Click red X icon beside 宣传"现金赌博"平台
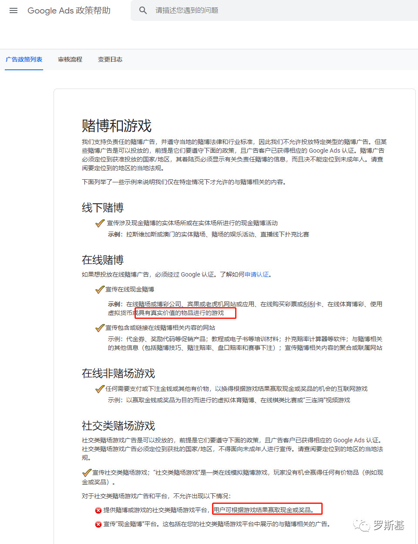Screen dimensions: 418x544 [98, 524]
